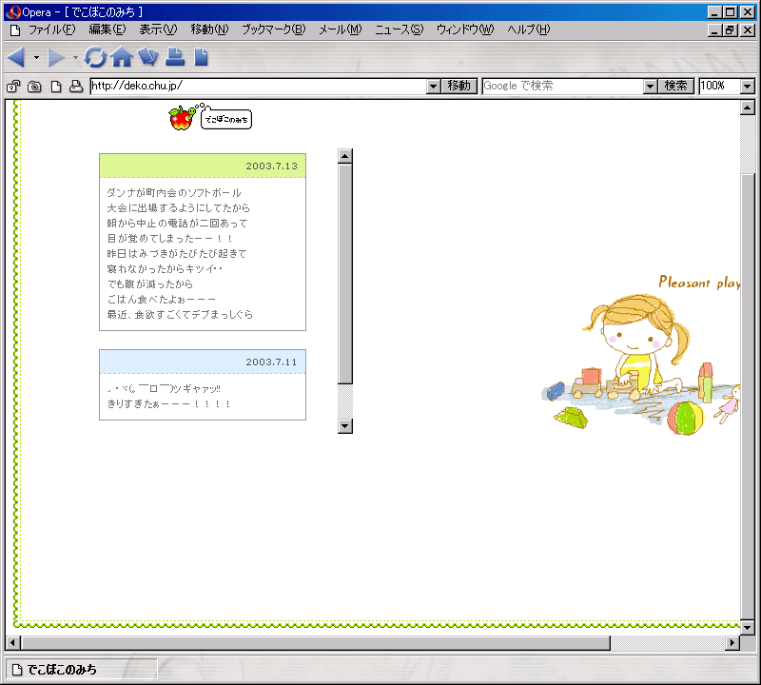
Task: Open the Hotlist books icon
Action: [x=148, y=57]
